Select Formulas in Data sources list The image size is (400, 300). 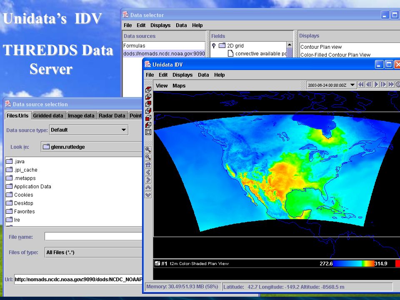pyautogui.click(x=164, y=46)
